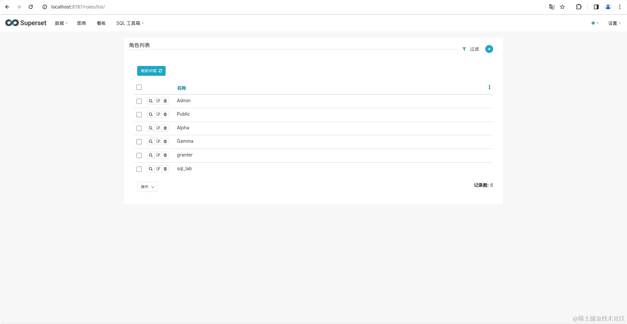Open the browser extensions menu

tap(579, 7)
